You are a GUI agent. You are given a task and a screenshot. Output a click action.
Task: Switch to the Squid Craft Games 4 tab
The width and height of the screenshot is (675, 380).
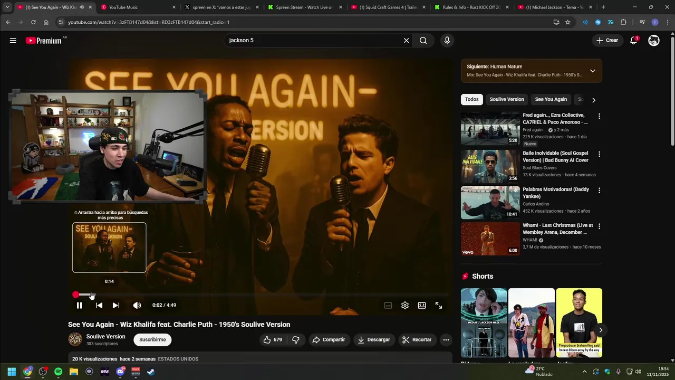coord(388,7)
